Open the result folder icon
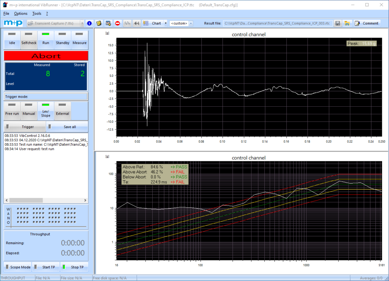This screenshot has width=389, height=281. [347, 23]
